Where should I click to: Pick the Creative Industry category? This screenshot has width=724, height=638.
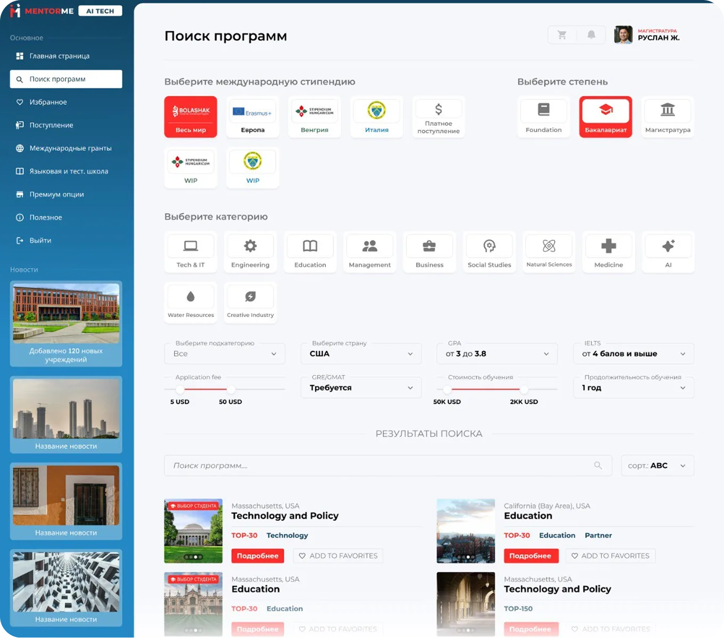click(x=250, y=302)
